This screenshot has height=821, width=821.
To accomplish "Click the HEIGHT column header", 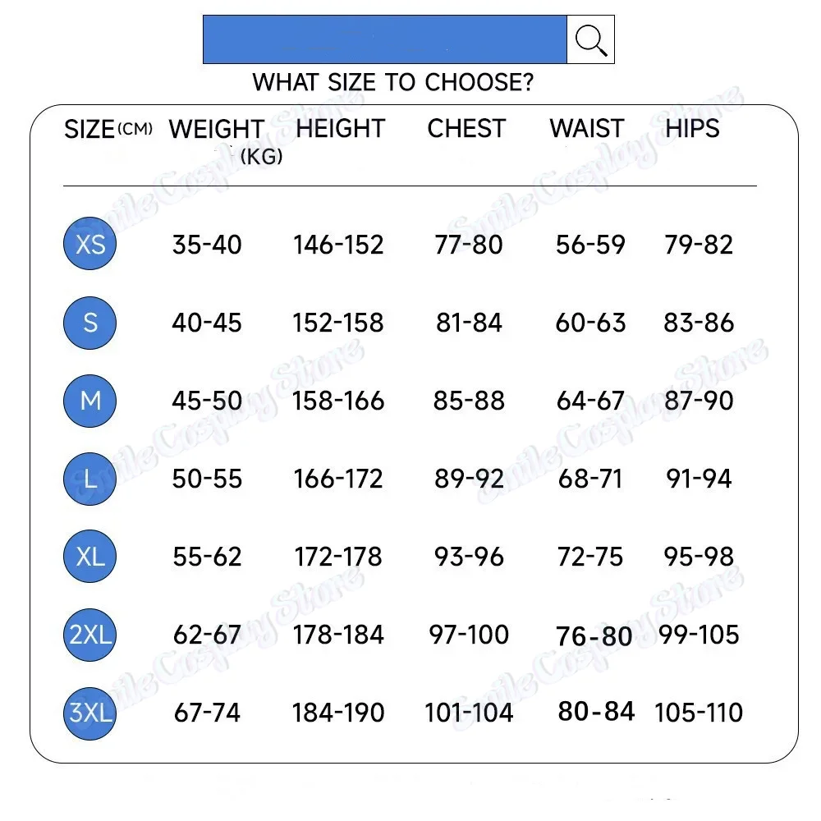I will pyautogui.click(x=340, y=129).
